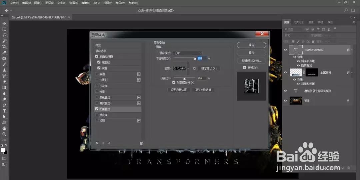Select the Dodge tool
This screenshot has width=360, height=180.
pos(4,99)
